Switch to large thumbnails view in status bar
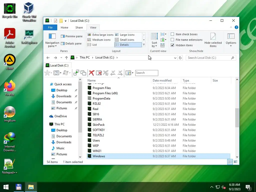This screenshot has width=256, height=192. click(x=235, y=162)
